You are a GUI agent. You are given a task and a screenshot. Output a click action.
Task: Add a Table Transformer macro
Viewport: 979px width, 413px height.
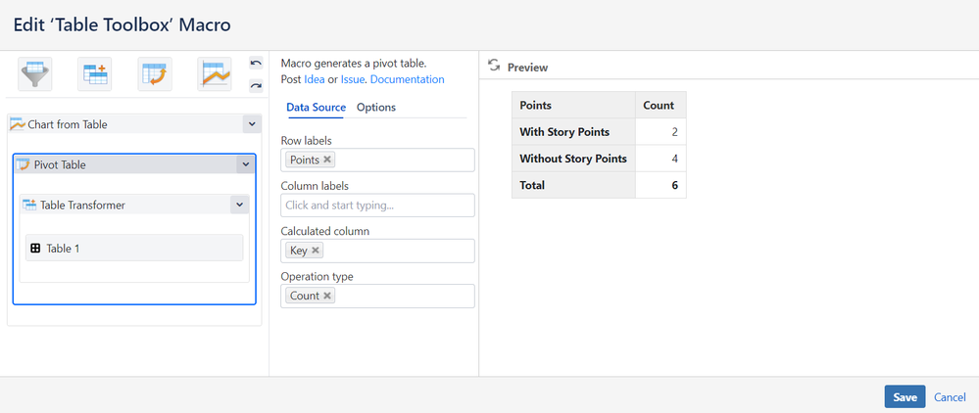(x=95, y=74)
